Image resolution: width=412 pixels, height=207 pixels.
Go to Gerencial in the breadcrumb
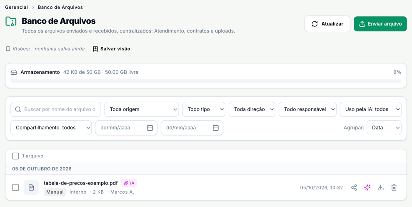click(x=16, y=8)
